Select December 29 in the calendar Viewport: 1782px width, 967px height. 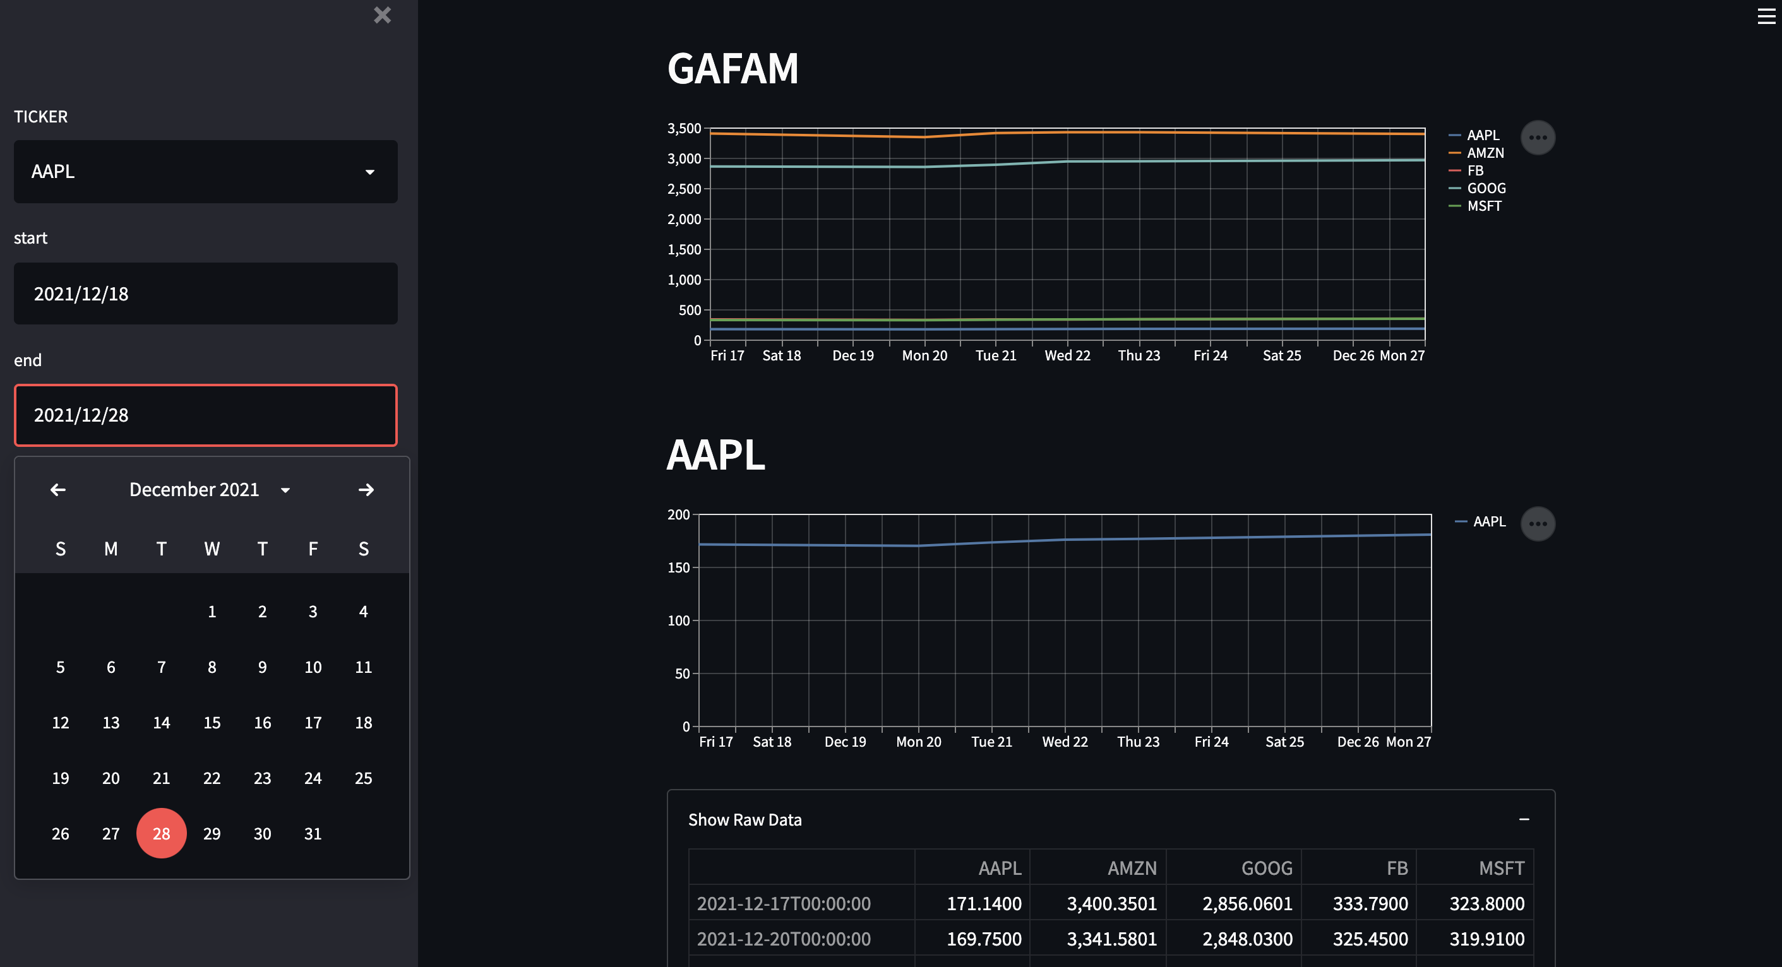[212, 834]
